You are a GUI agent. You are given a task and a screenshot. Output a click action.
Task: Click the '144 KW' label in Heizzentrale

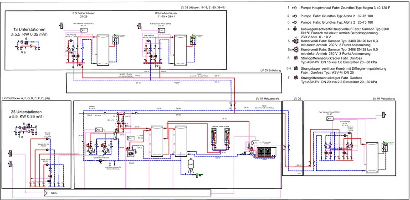91,107
